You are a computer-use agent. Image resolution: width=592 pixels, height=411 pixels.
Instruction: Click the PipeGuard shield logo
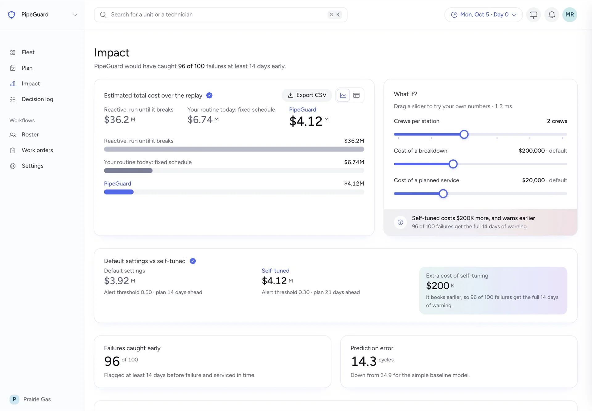(11, 14)
